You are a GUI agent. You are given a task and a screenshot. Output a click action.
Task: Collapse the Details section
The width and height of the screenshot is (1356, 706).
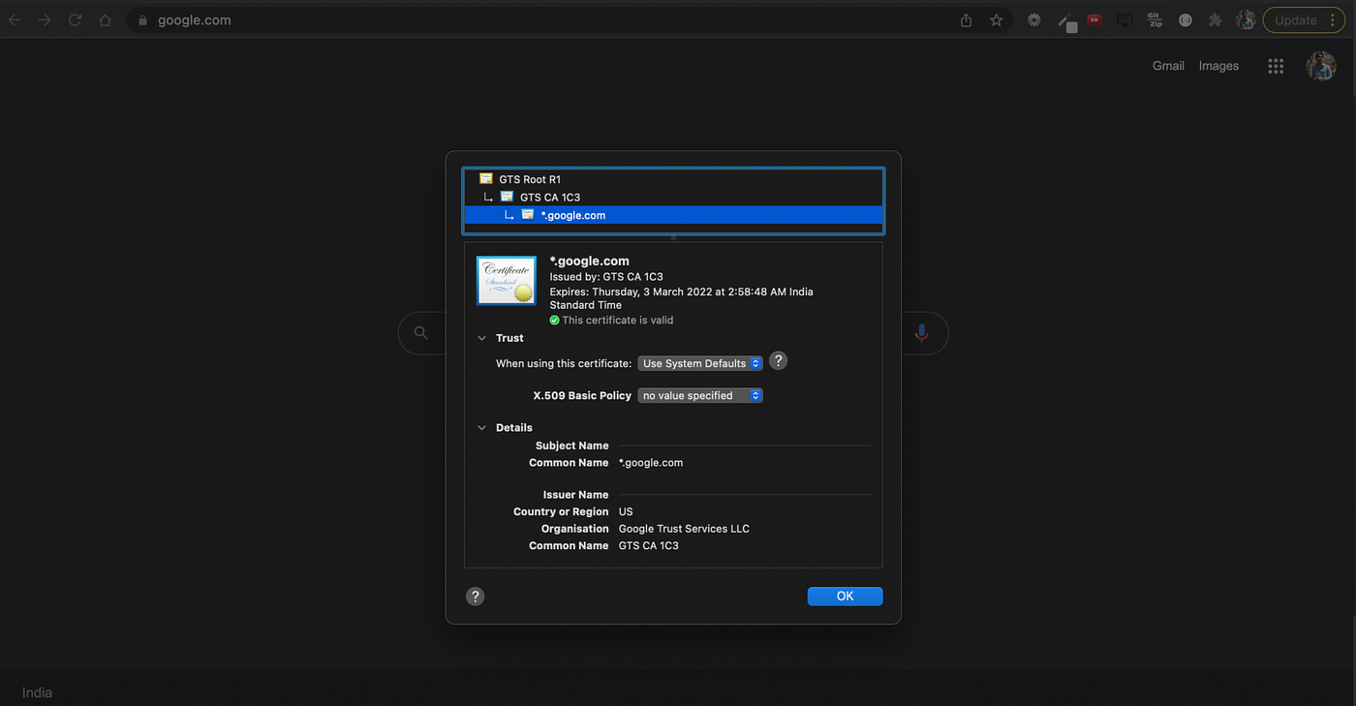pyautogui.click(x=481, y=427)
